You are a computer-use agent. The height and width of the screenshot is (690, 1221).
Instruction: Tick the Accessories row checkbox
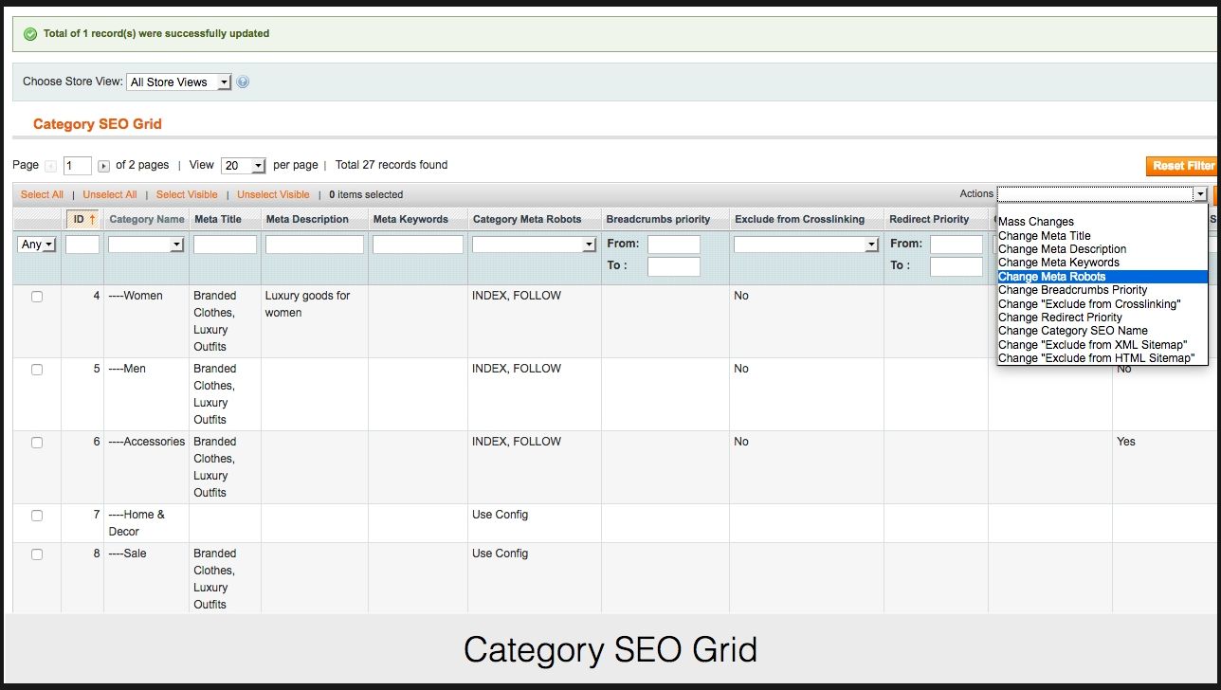(37, 443)
